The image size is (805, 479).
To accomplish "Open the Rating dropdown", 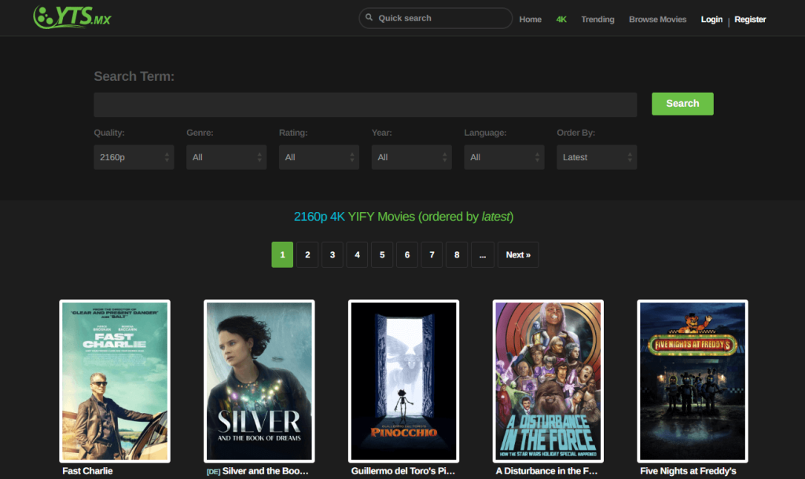I will (319, 157).
